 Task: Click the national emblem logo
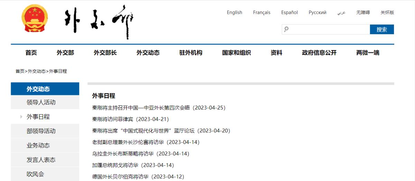pyautogui.click(x=35, y=19)
